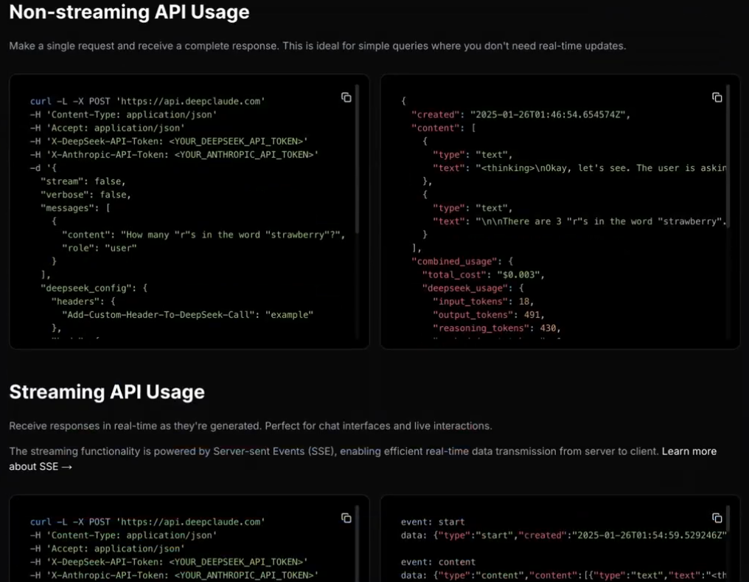Click the "content": [ line in JSON response
The width and height of the screenshot is (749, 582).
[444, 128]
